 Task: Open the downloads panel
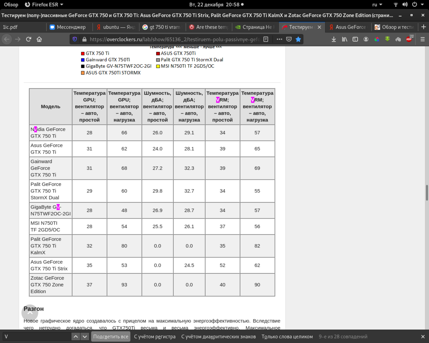click(334, 39)
